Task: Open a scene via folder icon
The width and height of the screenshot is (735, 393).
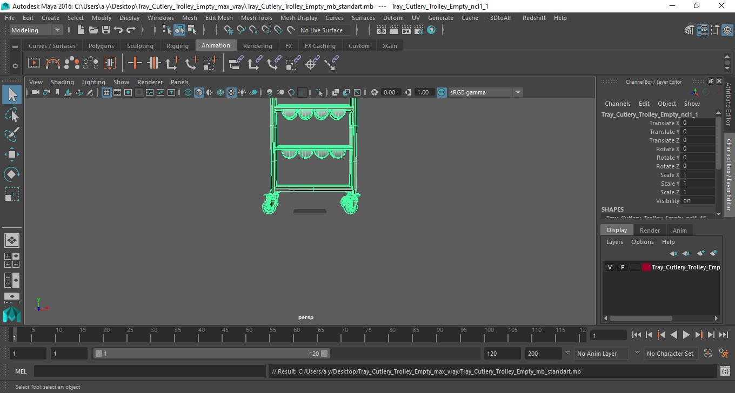Action: (x=93, y=30)
